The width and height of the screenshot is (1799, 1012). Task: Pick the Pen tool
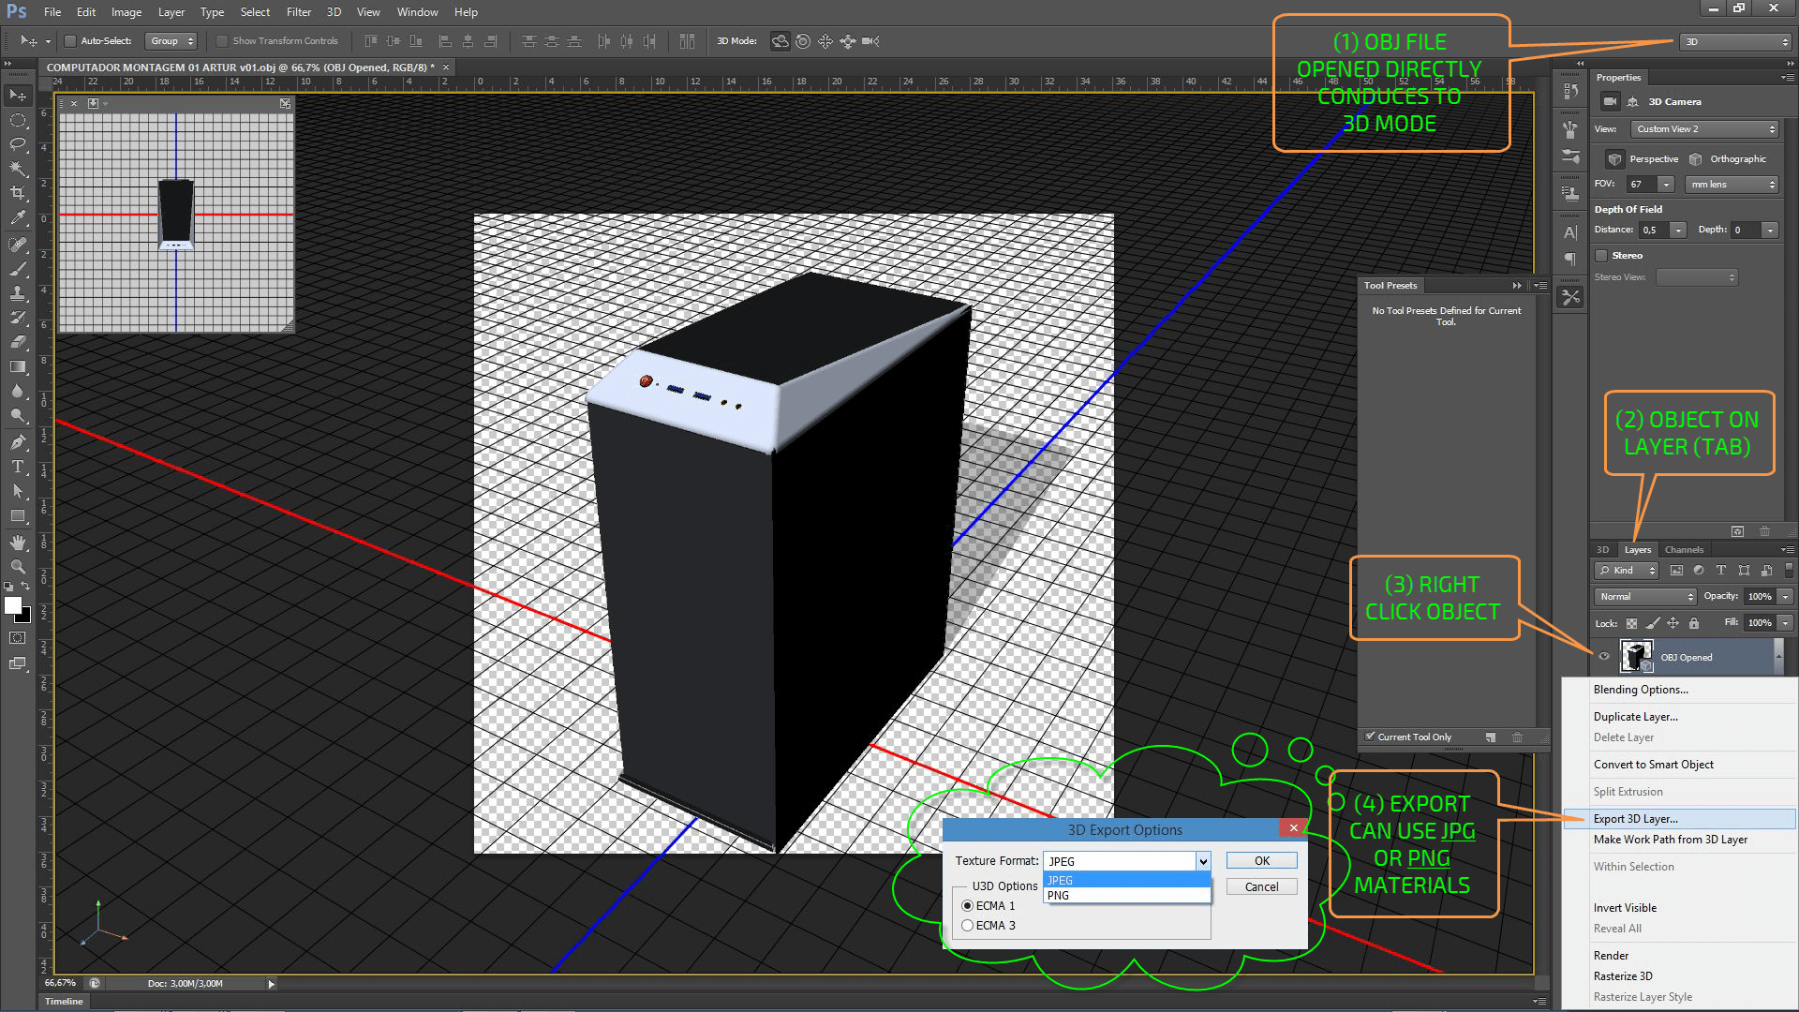pos(18,441)
